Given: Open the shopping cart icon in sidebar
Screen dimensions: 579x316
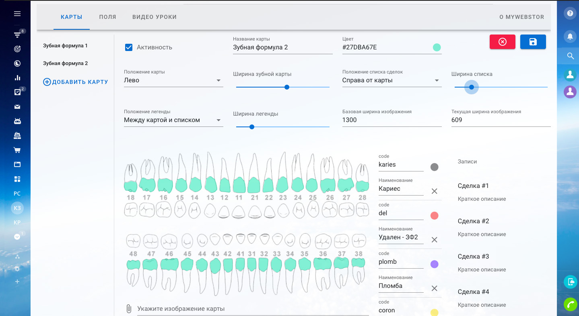Looking at the screenshot, I should [17, 150].
